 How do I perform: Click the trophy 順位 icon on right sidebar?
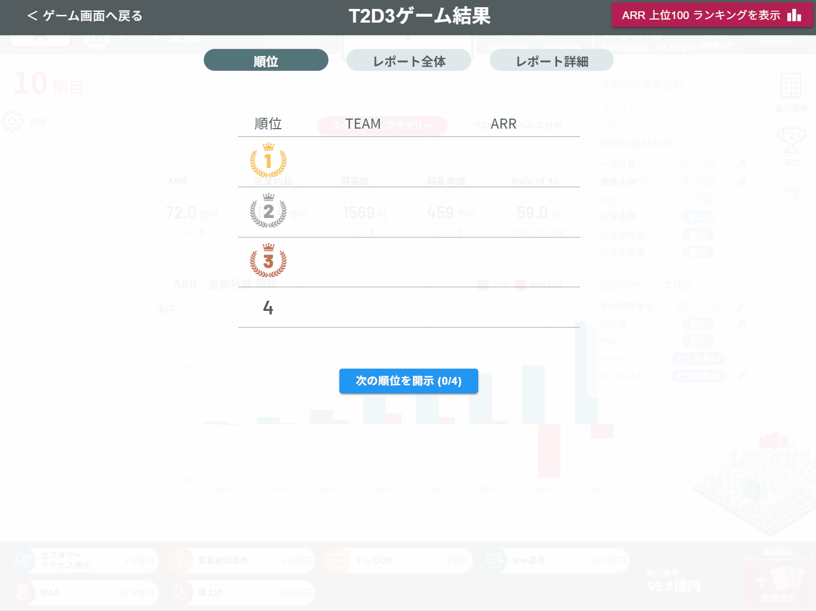[x=791, y=141]
